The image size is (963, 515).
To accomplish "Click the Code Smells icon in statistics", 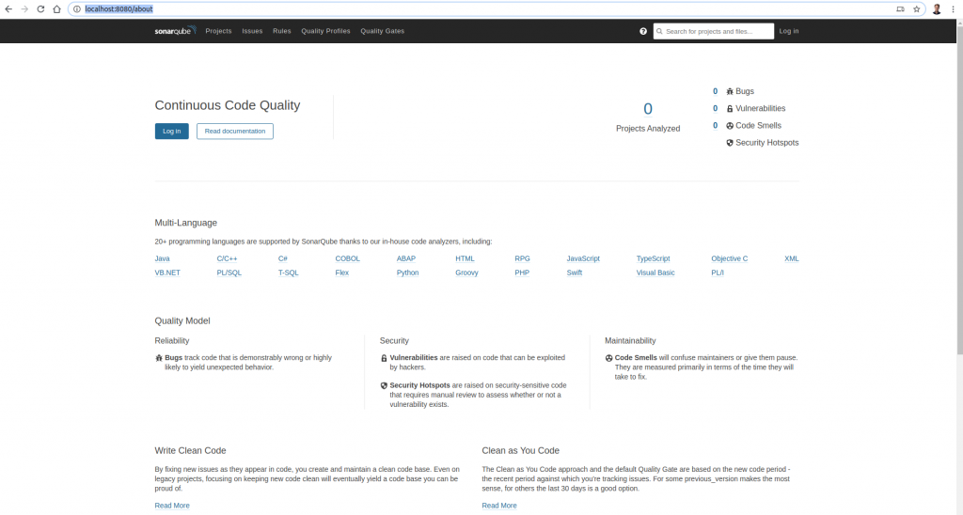I will [730, 126].
